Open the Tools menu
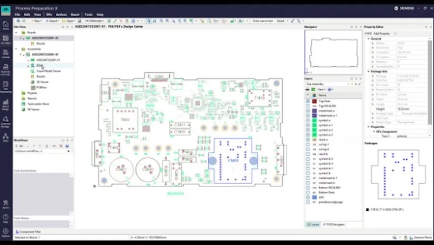 (x=88, y=15)
